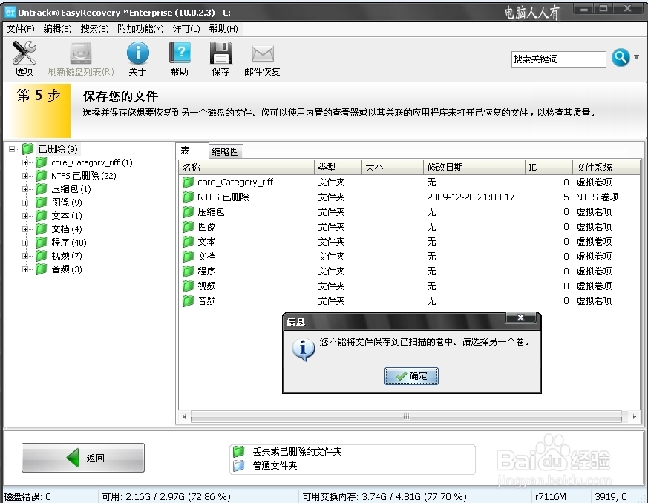
Task: Click folder icon of 视频 table row
Action: pos(188,286)
